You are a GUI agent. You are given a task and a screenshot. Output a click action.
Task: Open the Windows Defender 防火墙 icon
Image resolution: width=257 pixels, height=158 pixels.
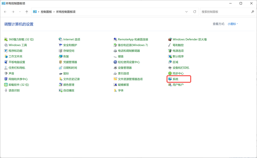(x=170, y=39)
